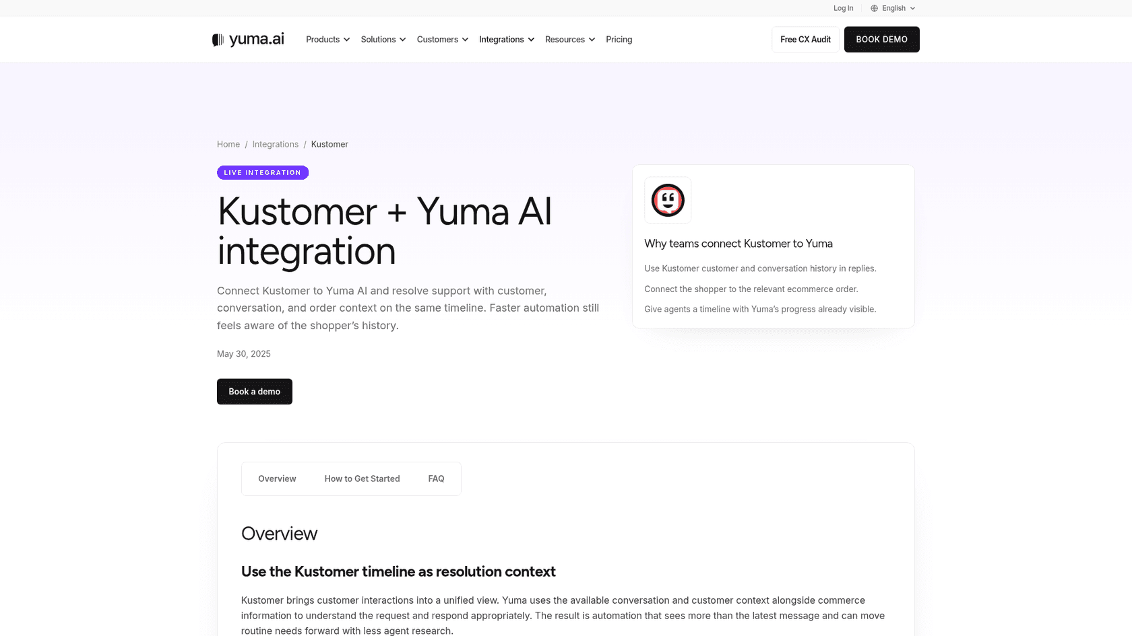The image size is (1132, 636).
Task: Click the Book a demo button
Action: click(x=254, y=392)
